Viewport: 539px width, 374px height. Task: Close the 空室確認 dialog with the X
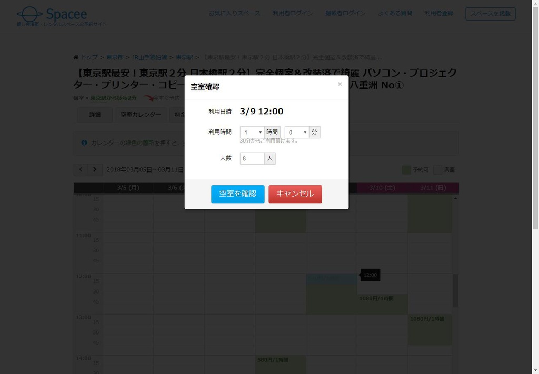pos(340,84)
